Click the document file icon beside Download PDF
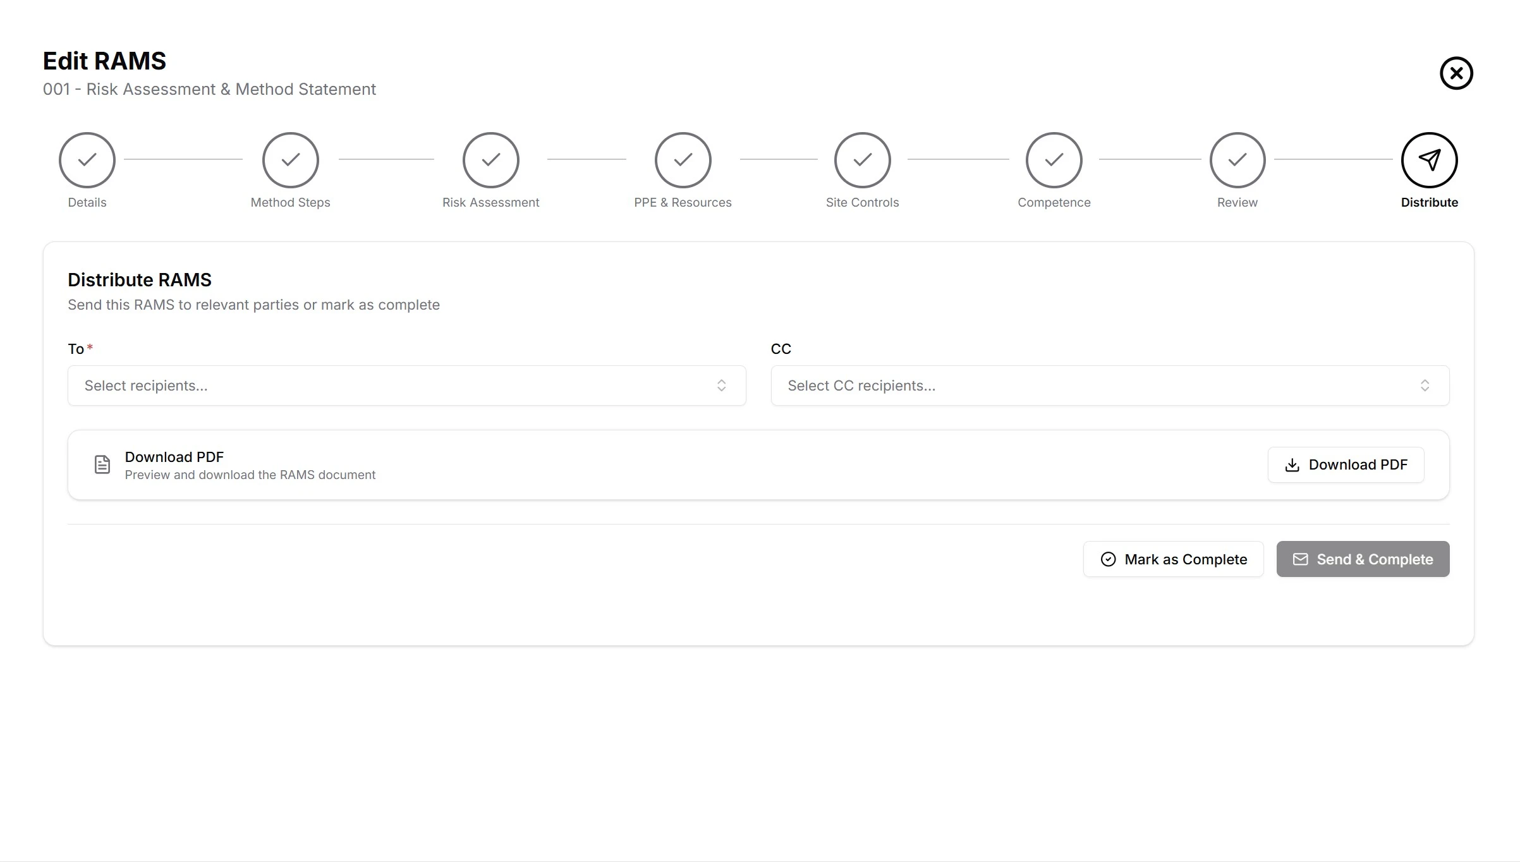The height and width of the screenshot is (862, 1520). [102, 464]
